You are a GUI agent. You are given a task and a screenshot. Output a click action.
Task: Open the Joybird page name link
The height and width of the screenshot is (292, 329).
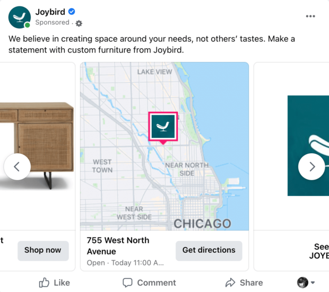(50, 12)
